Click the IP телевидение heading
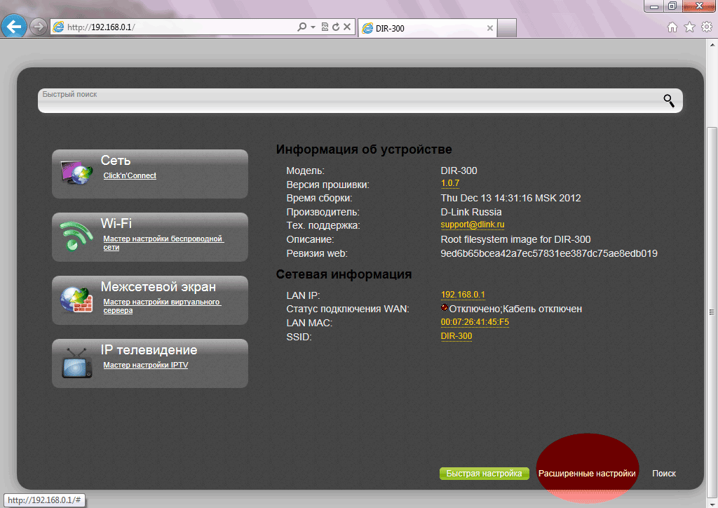The height and width of the screenshot is (508, 718). coord(149,350)
